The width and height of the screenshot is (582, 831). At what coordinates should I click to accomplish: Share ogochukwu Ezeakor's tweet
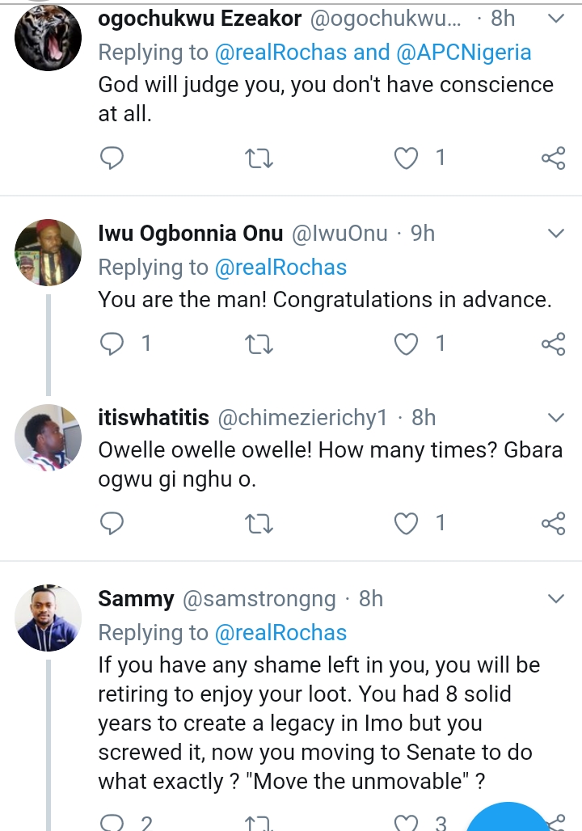[553, 158]
